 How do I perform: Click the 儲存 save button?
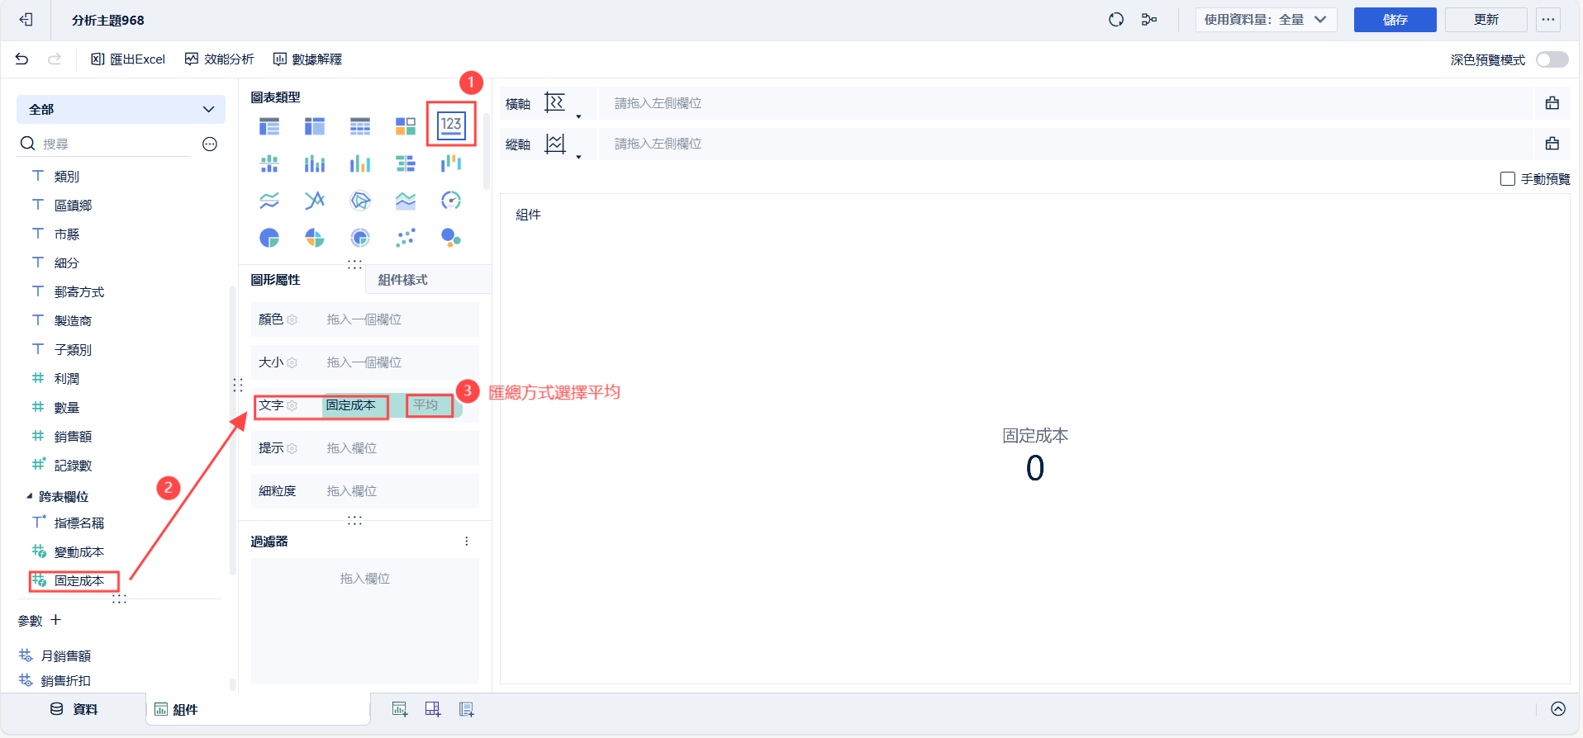tap(1395, 20)
